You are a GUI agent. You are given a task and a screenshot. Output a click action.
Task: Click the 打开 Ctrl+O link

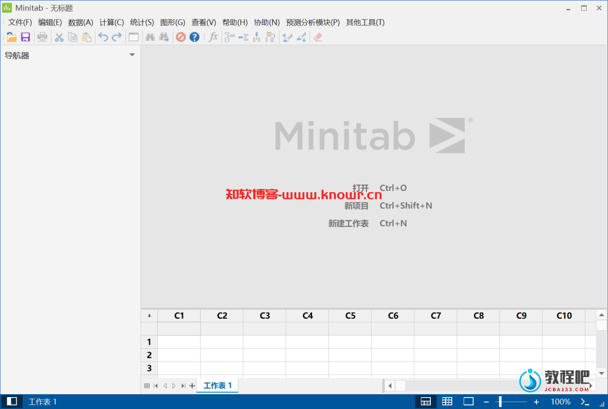380,188
